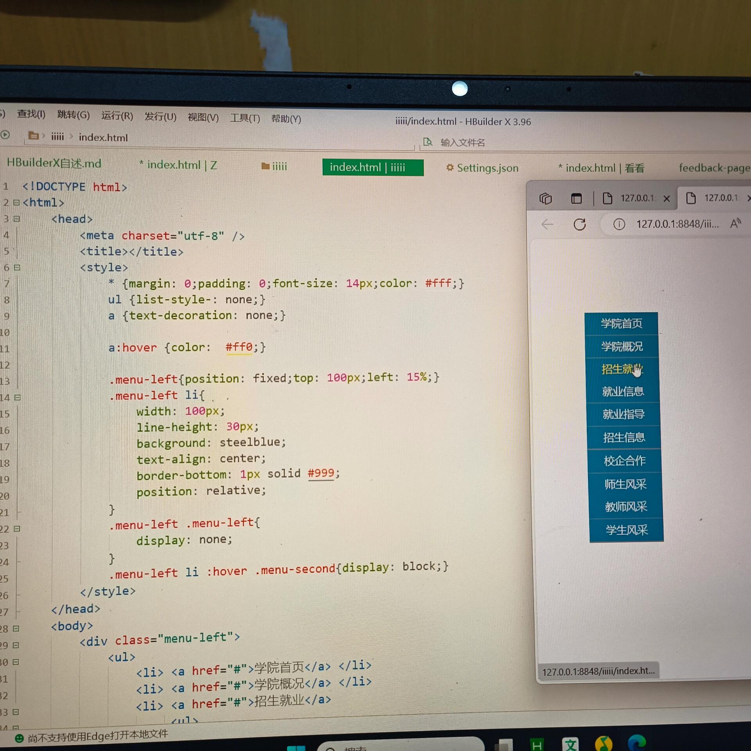This screenshot has width=751, height=751.
Task: Click the read aloud icon in address bar
Action: 735,223
